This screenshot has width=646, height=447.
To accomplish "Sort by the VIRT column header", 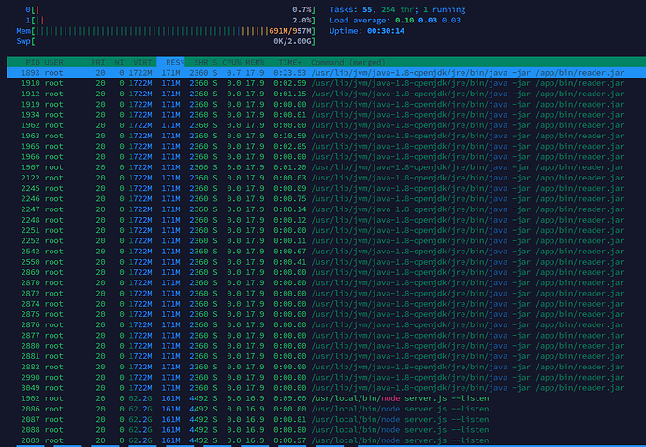I will (142, 62).
